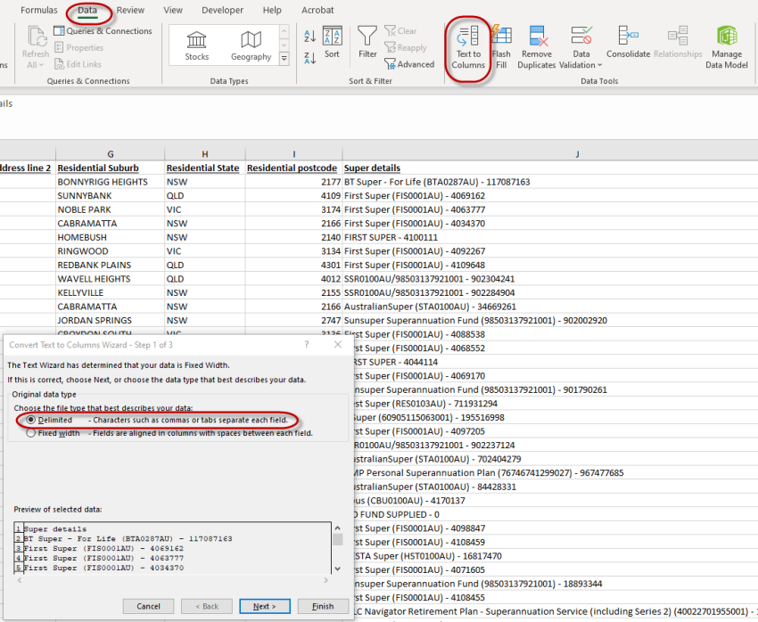Open the Developer tab

[x=222, y=10]
